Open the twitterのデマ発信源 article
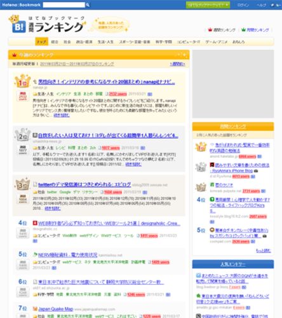This screenshot has width=282, height=318. pos(84,184)
